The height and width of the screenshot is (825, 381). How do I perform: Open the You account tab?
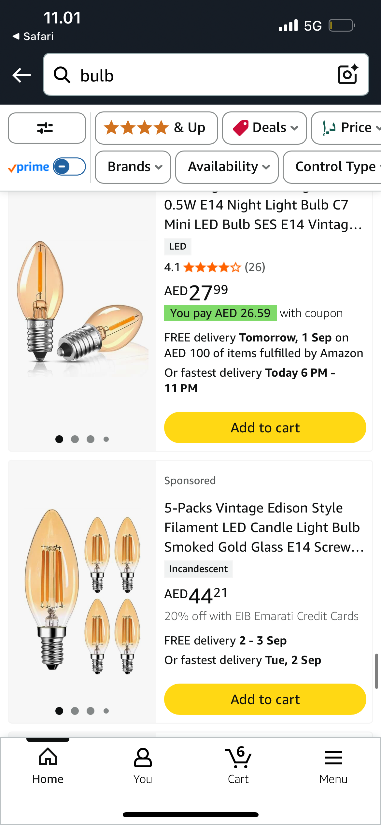[x=143, y=766]
